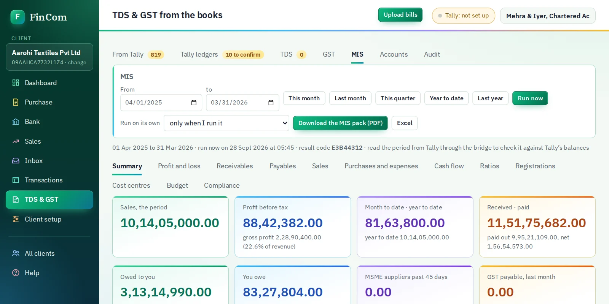Click the '10 to confirm' badge
This screenshot has height=304, width=609.
point(243,55)
